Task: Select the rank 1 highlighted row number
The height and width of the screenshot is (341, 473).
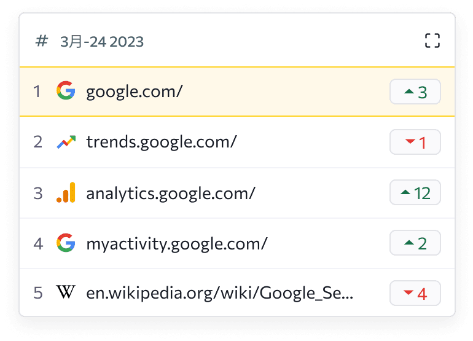Action: 37,92
